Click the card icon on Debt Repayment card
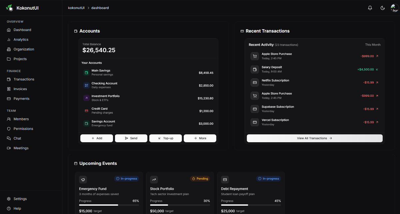 [225, 179]
